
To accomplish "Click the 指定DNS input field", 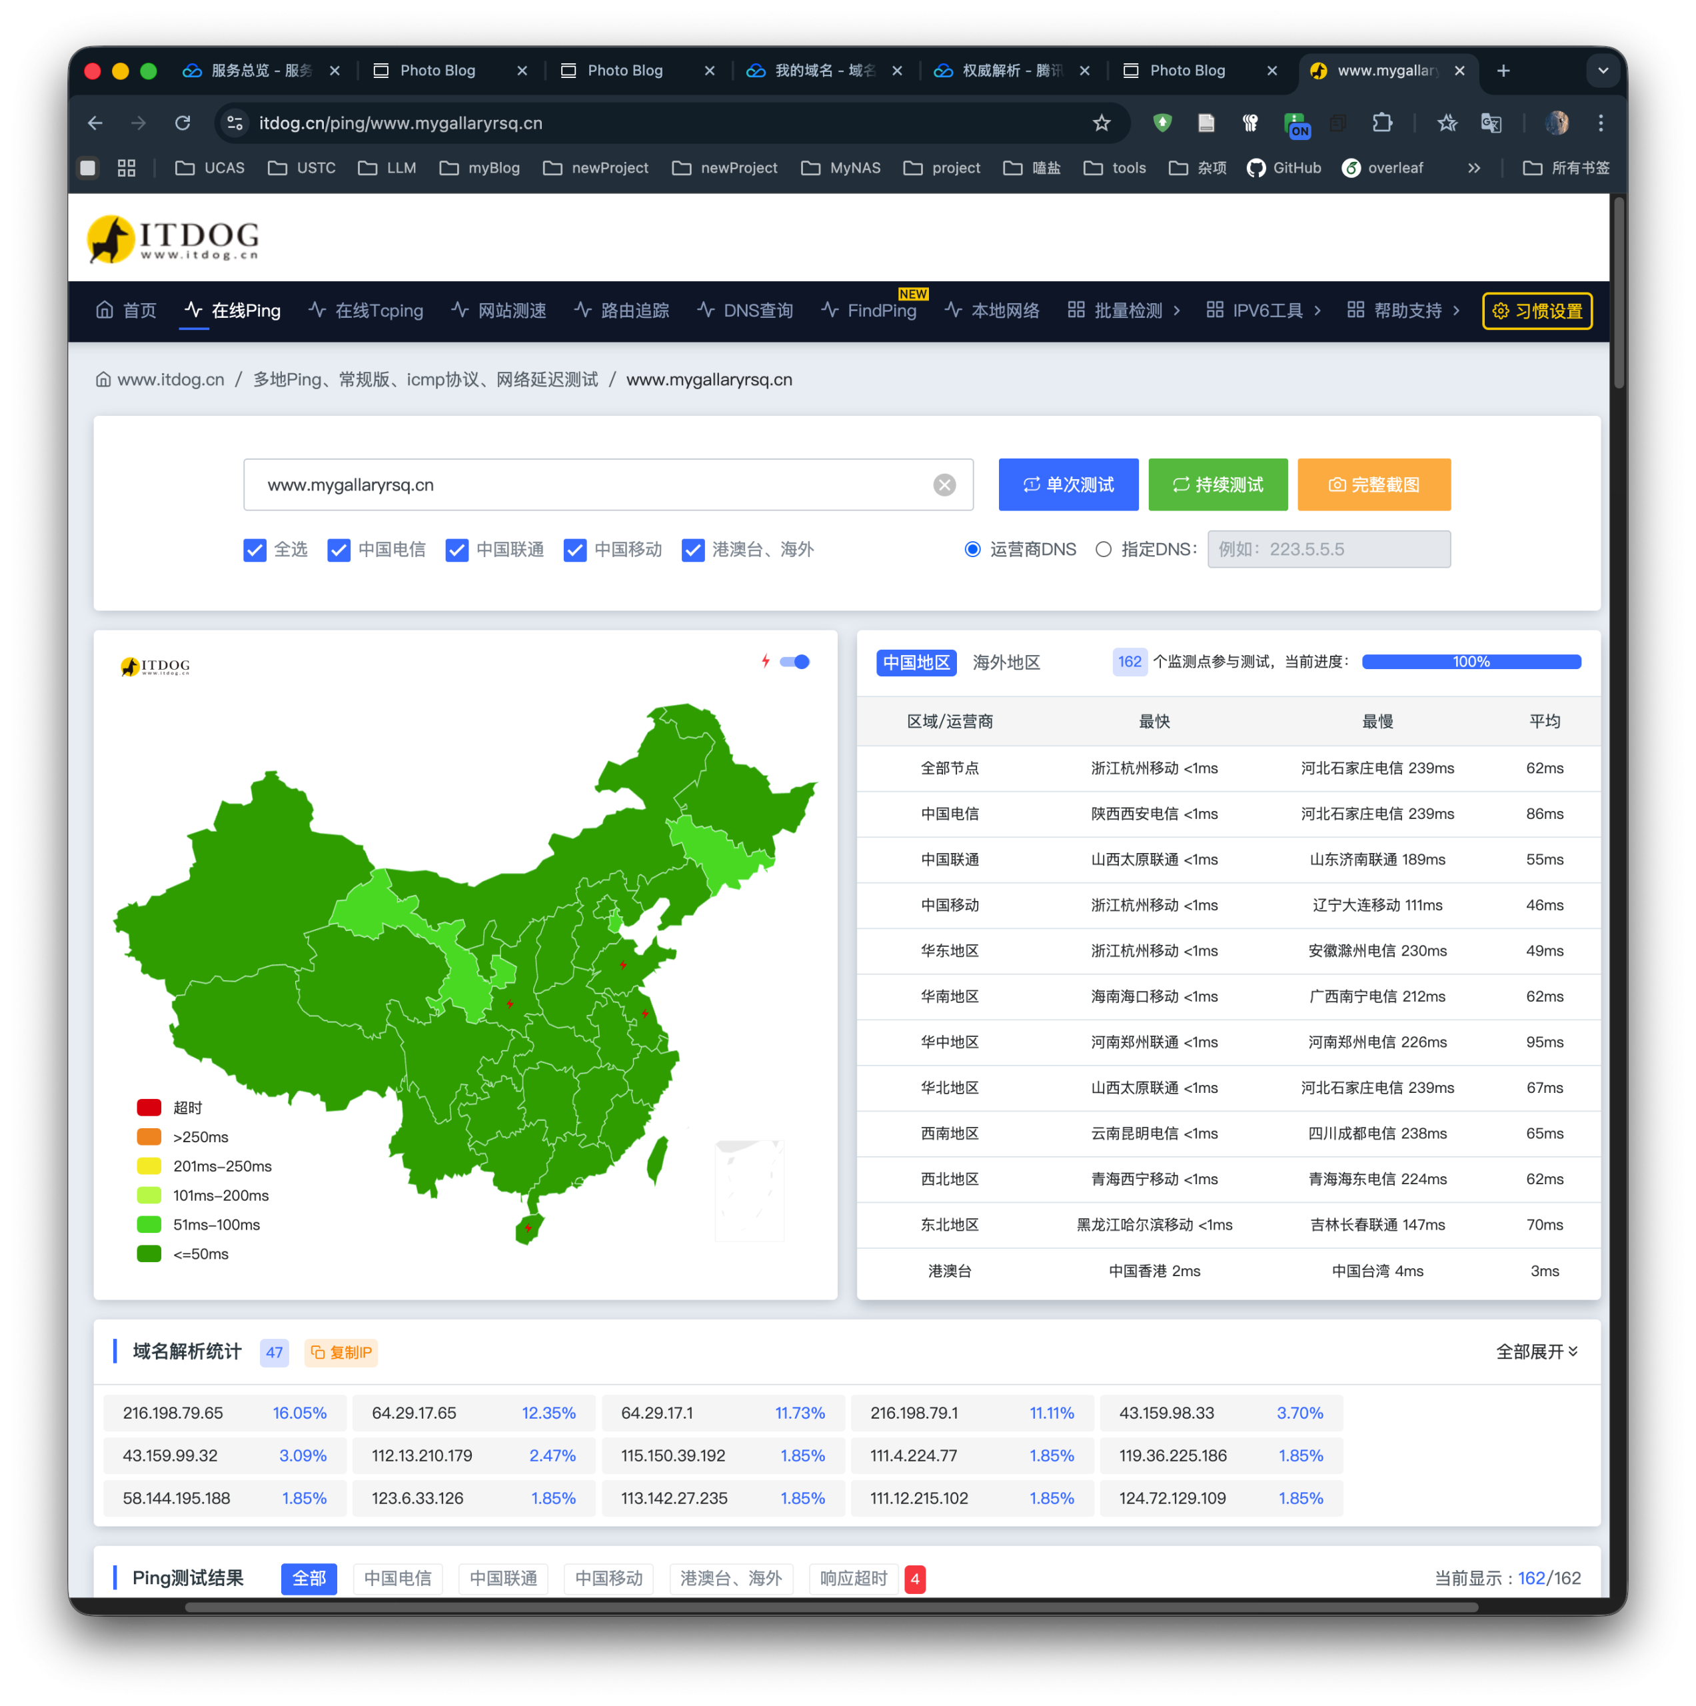I will coord(1328,549).
